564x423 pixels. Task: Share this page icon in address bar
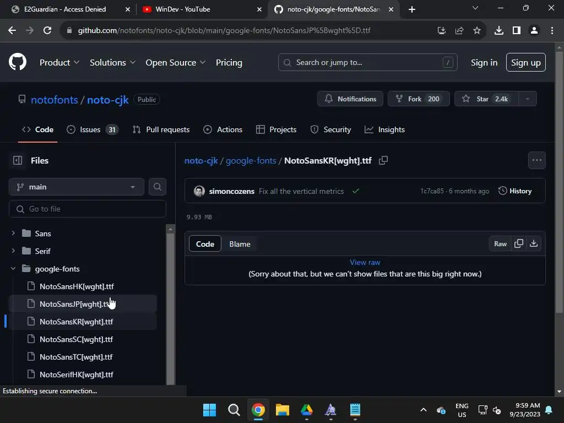pyautogui.click(x=459, y=31)
